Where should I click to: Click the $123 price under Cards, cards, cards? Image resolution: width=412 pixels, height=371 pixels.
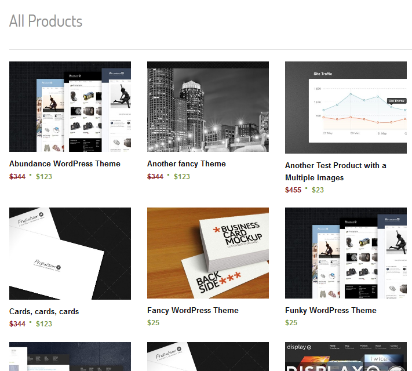click(x=44, y=324)
